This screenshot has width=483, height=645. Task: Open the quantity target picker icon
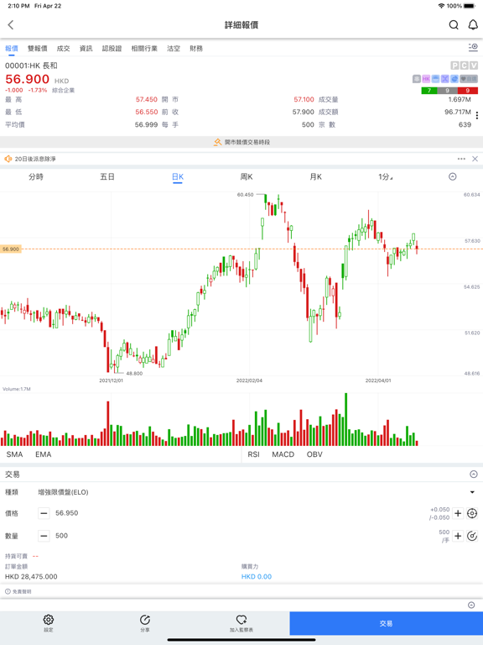(x=472, y=536)
